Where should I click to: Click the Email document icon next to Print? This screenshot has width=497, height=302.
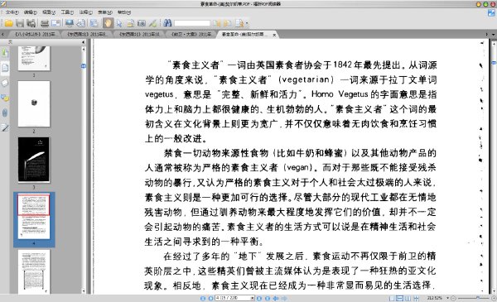coord(55,23)
